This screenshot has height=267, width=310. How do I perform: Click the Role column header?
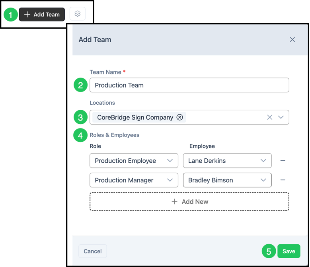[x=95, y=146]
